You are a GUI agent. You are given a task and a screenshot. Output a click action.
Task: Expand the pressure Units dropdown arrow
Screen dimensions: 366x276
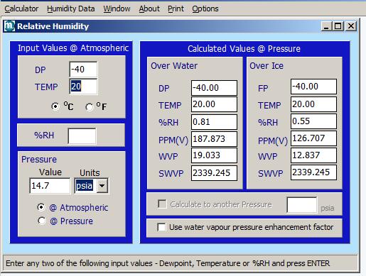102,186
